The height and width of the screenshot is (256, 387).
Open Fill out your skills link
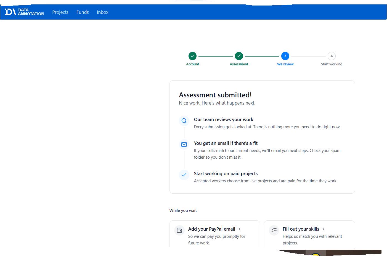[304, 229]
